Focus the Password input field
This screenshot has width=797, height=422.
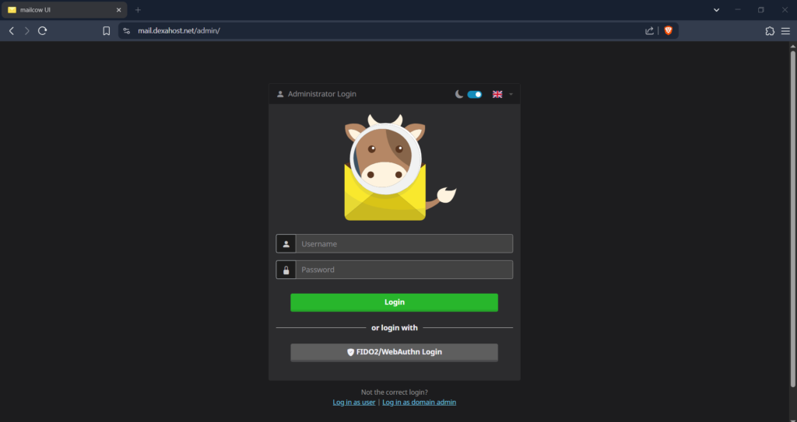404,270
